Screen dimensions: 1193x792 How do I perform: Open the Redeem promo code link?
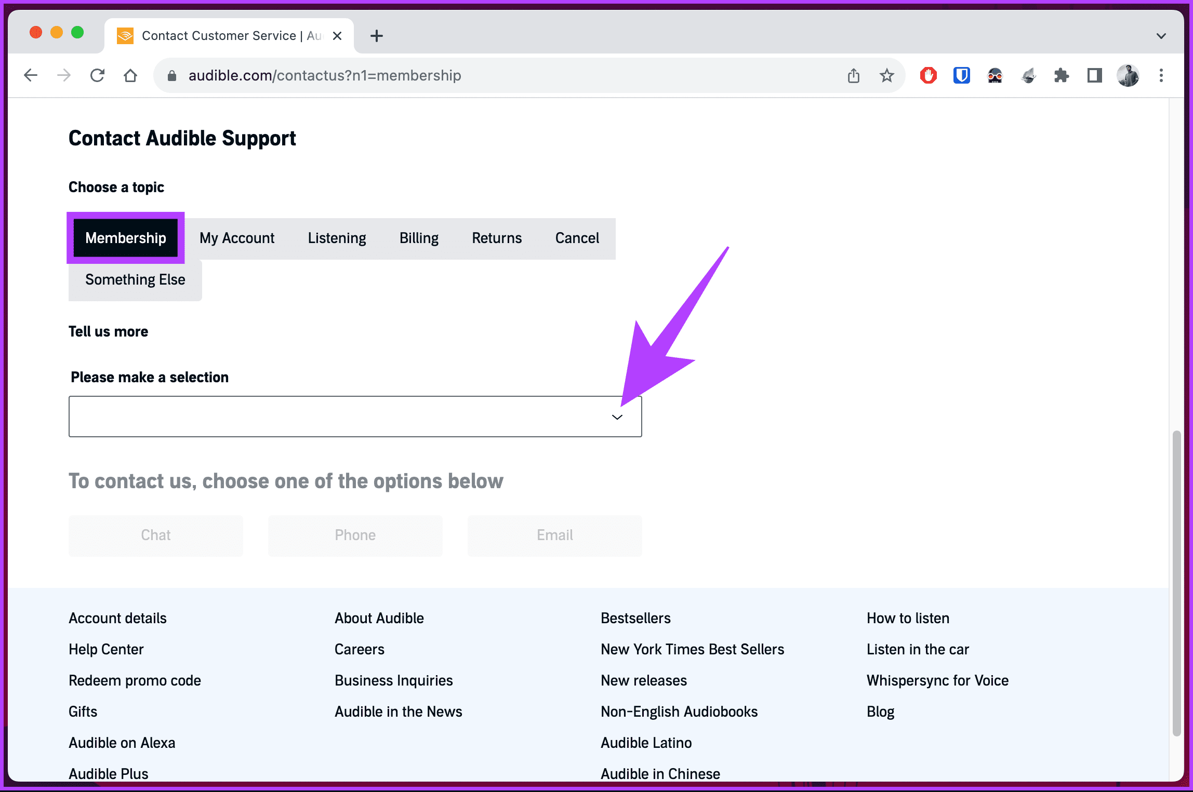pyautogui.click(x=135, y=680)
